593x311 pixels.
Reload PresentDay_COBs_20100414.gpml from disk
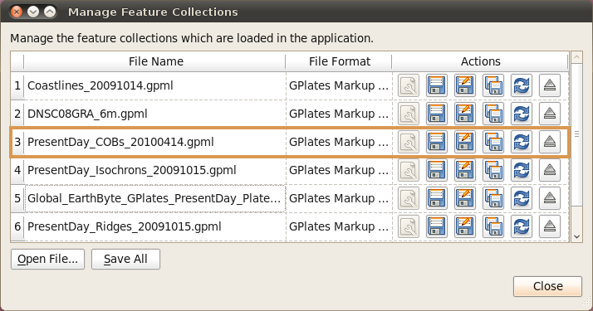[522, 142]
